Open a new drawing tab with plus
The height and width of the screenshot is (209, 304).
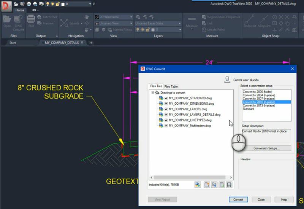[91, 43]
